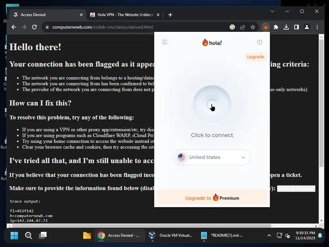Image resolution: width=329 pixels, height=247 pixels.
Task: Click the muted volume icon in tray
Action: (288, 235)
